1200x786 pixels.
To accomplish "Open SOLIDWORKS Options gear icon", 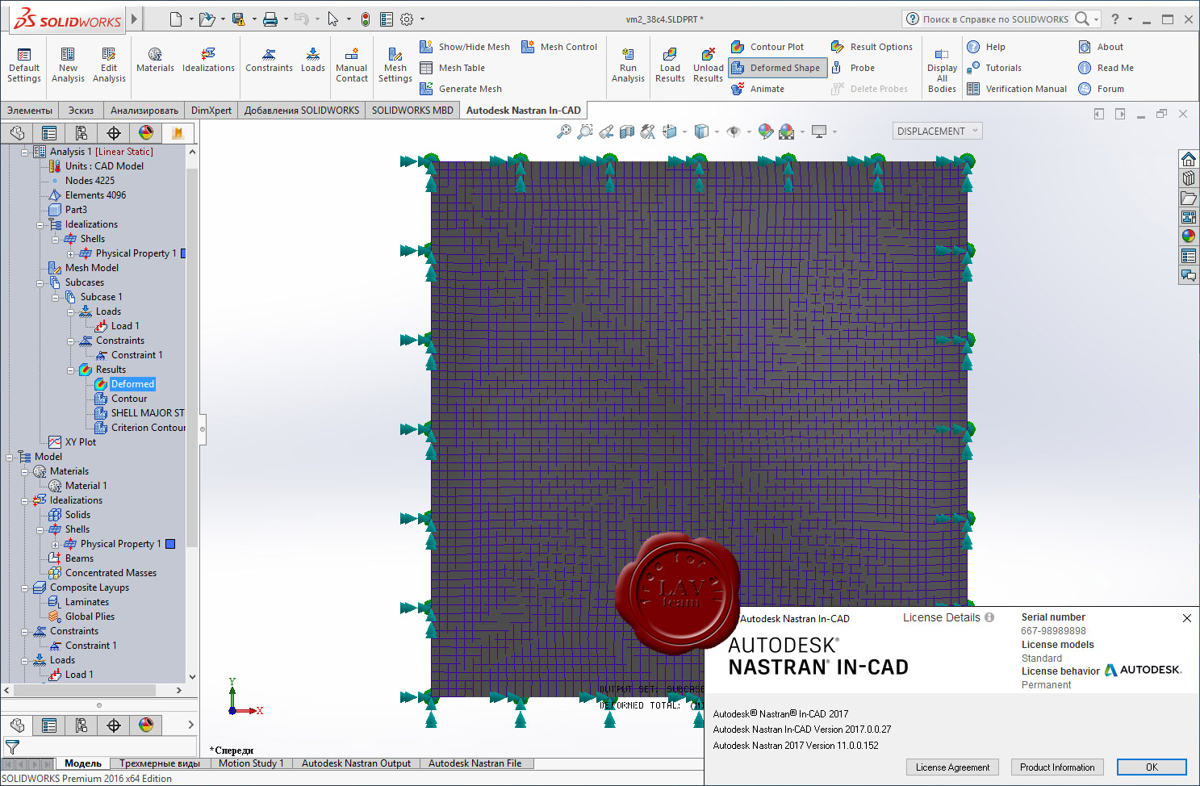I will [x=407, y=19].
